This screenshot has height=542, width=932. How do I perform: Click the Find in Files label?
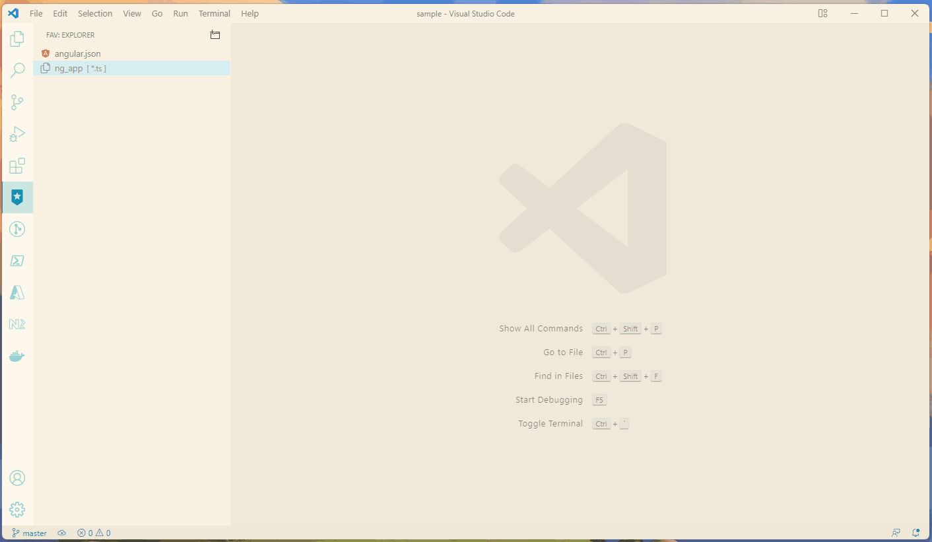point(559,376)
